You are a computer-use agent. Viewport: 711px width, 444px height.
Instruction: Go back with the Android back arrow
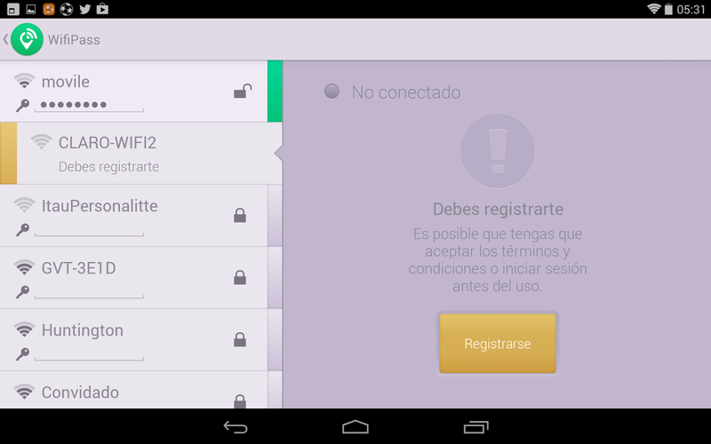(x=236, y=427)
